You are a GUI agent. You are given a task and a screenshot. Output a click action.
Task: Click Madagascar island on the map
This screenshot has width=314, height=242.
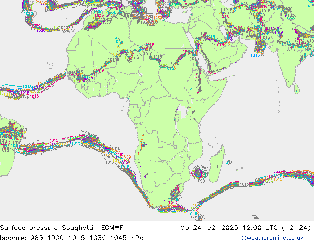point(217,164)
